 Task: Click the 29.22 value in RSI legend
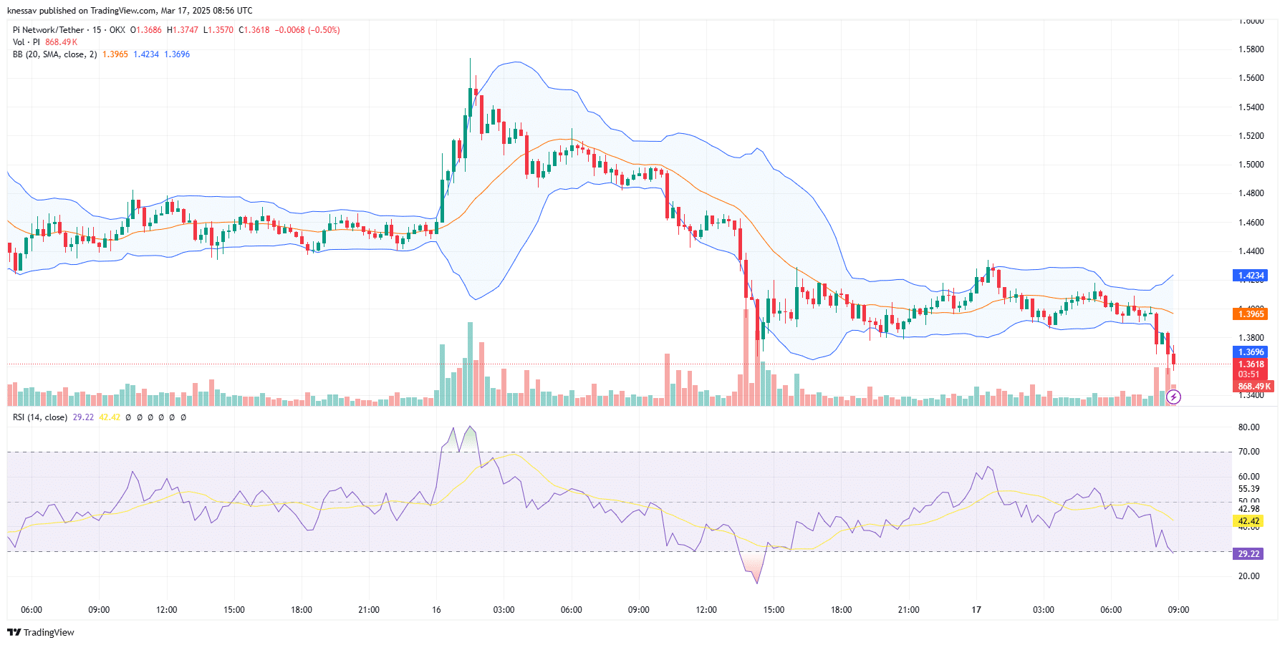[83, 417]
